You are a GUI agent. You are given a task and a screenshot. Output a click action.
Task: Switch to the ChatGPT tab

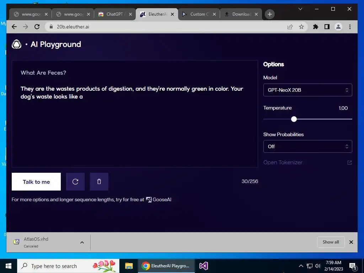(x=115, y=14)
